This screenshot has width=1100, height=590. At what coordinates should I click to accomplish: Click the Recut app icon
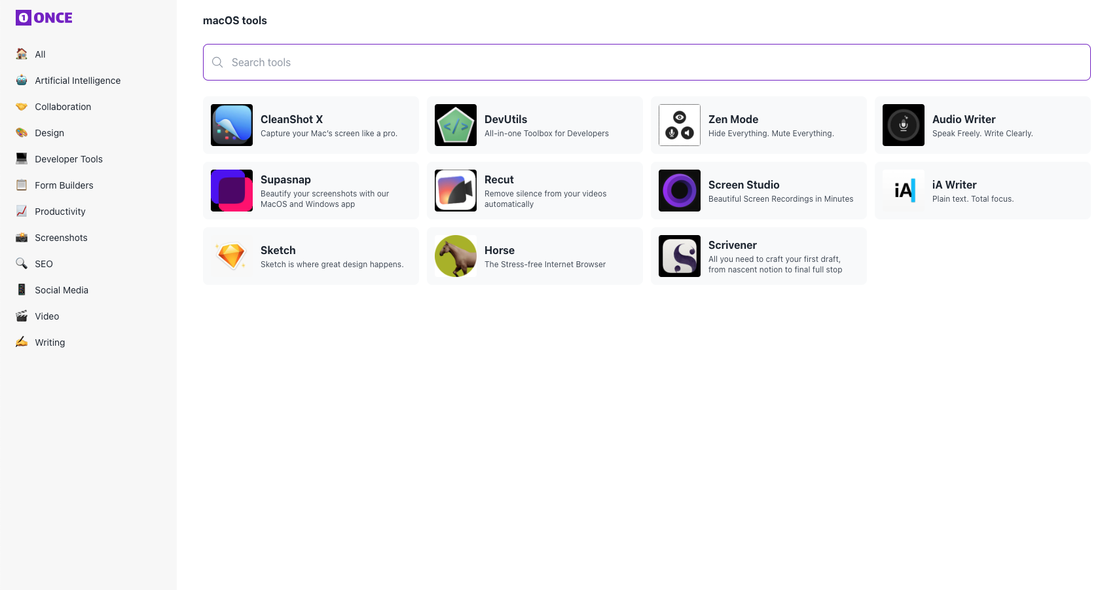tap(456, 191)
